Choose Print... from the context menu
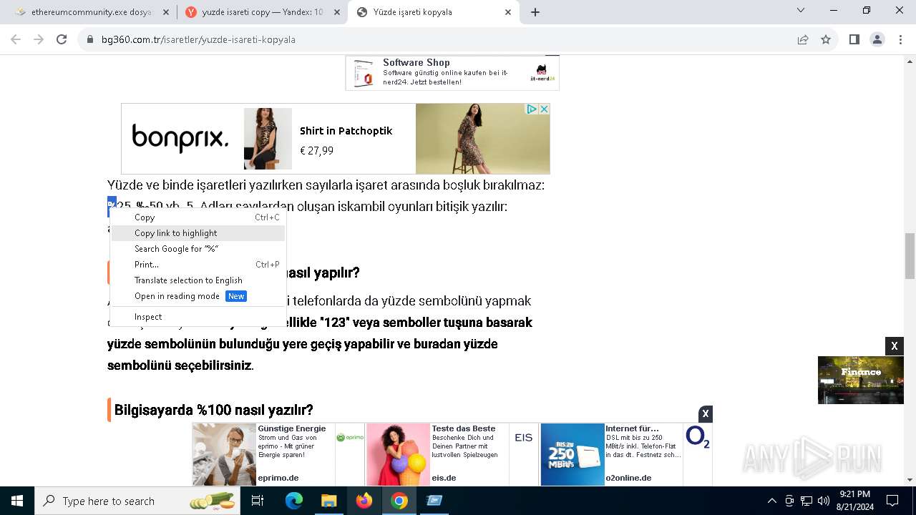The image size is (916, 515). click(198, 265)
